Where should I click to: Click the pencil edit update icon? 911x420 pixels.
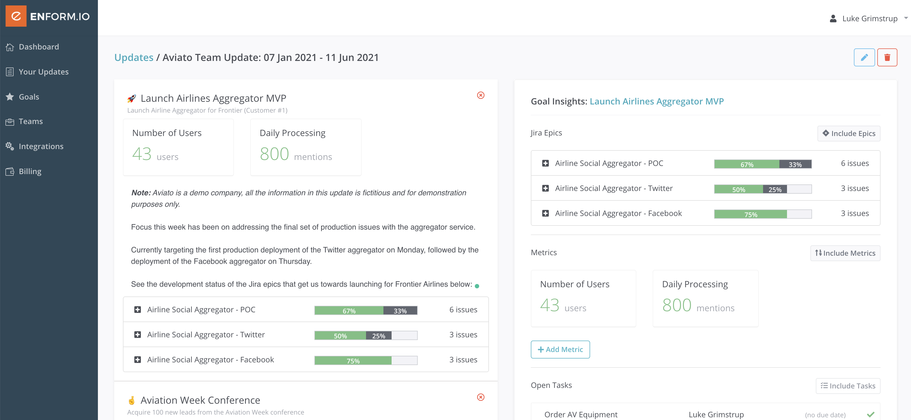click(864, 57)
